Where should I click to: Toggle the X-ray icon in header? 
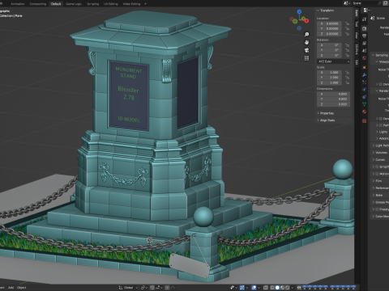tap(266, 288)
